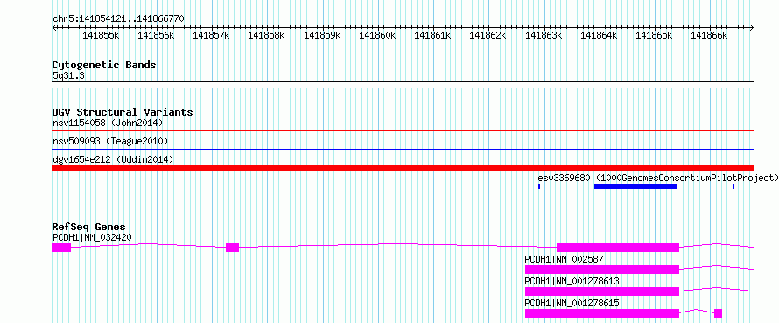
Task: Click the second small exon of NM_032420
Action: 233,248
